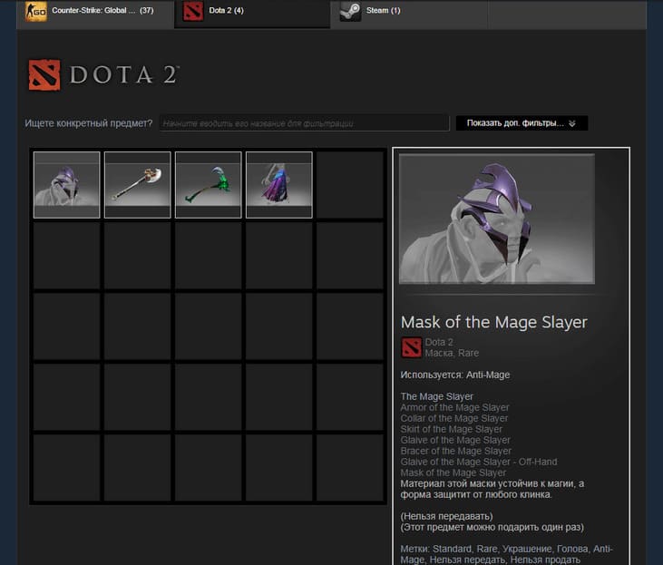This screenshot has height=565, width=663.
Task: Open the Steam (1) inventory tab
Action: pos(409,13)
